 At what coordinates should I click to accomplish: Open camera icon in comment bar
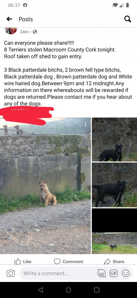coord(11,273)
